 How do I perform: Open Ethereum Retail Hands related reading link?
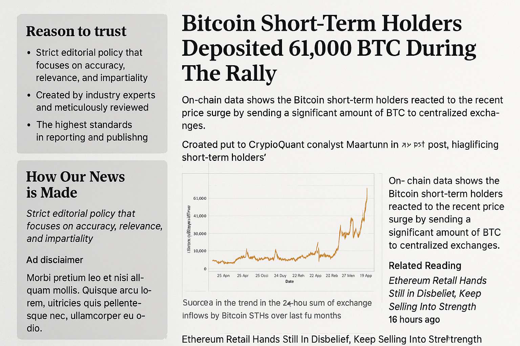[437, 293]
